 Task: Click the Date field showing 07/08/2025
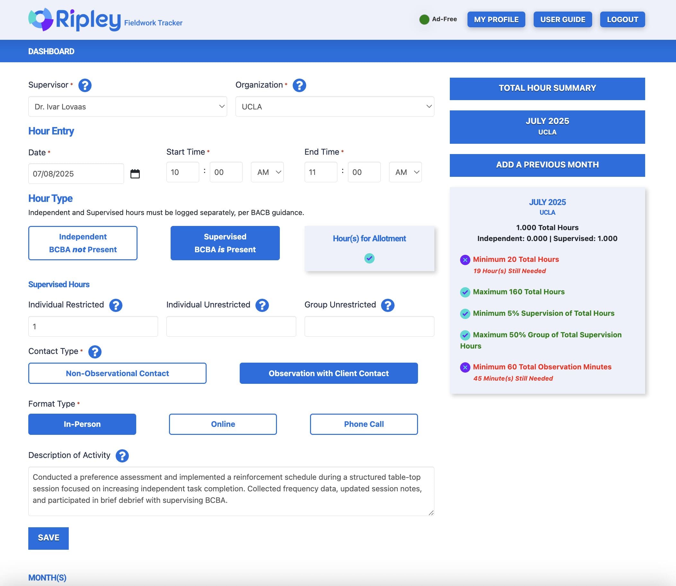tap(76, 174)
